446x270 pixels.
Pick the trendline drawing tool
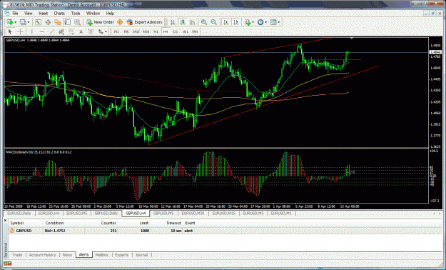coord(51,31)
